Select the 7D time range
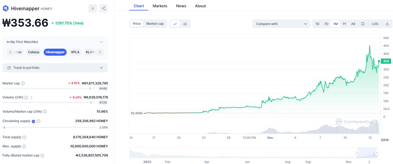 pos(326,24)
